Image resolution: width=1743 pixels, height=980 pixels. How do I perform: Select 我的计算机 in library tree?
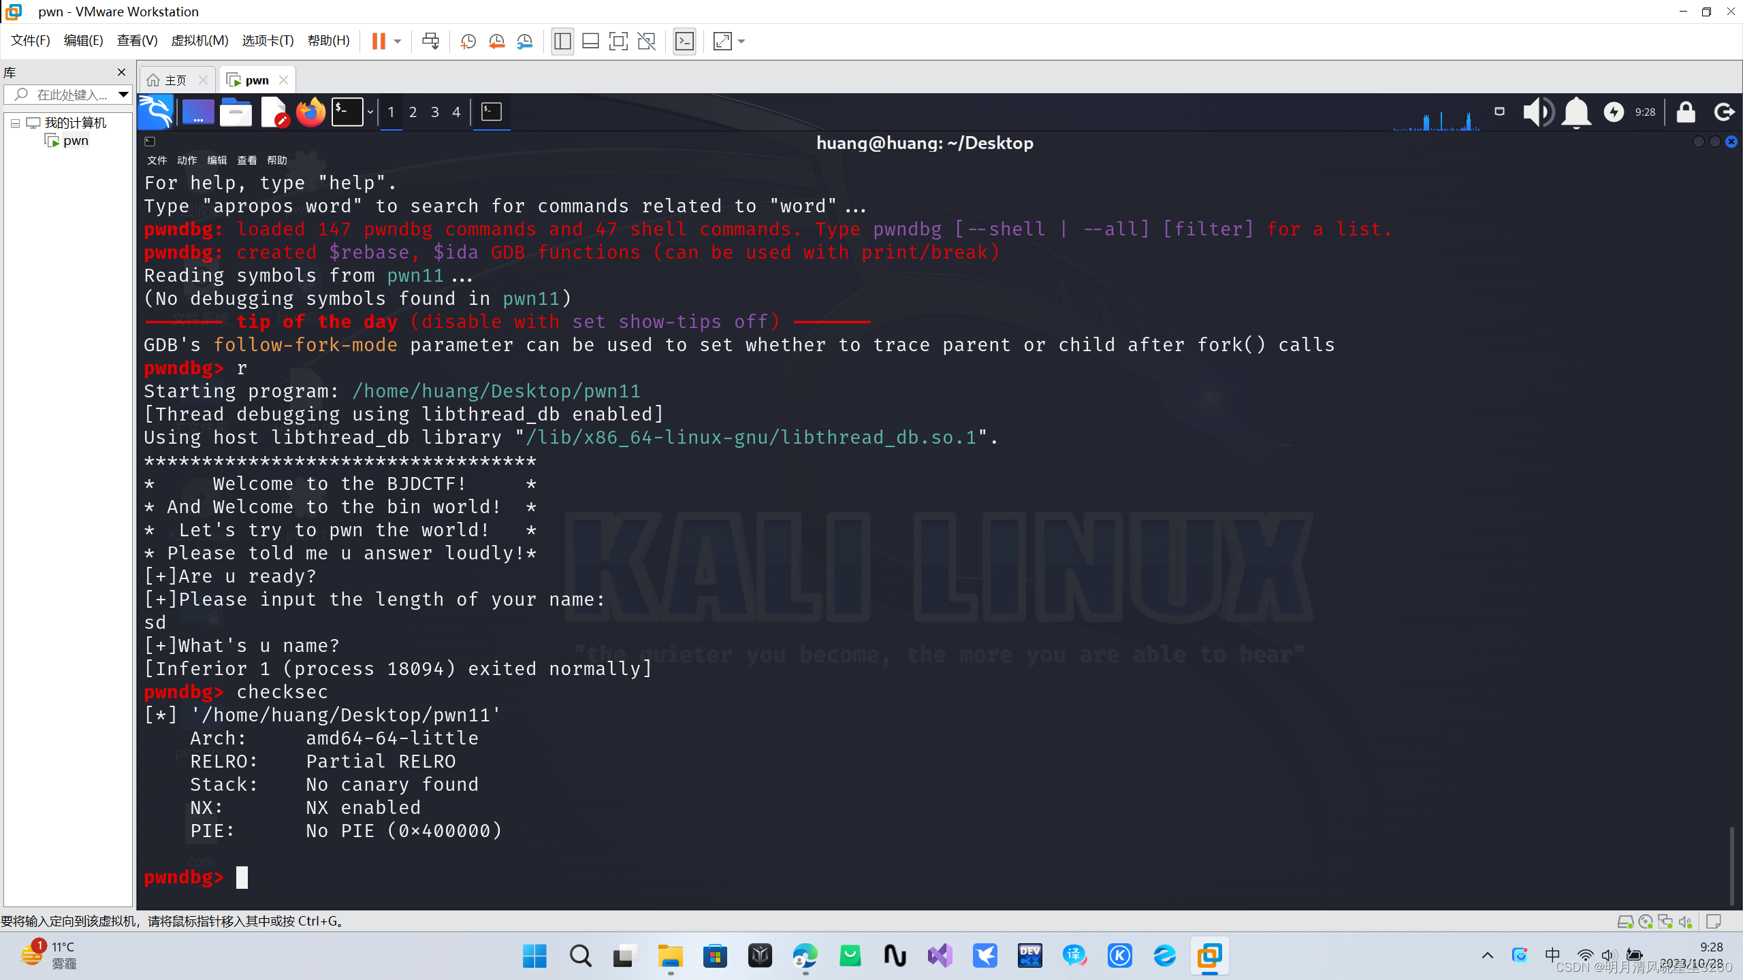click(67, 123)
